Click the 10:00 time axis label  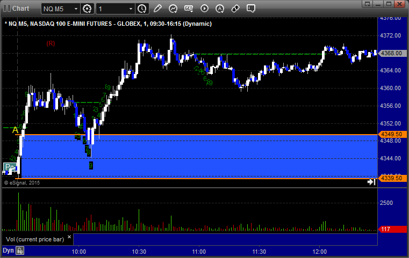(x=79, y=252)
